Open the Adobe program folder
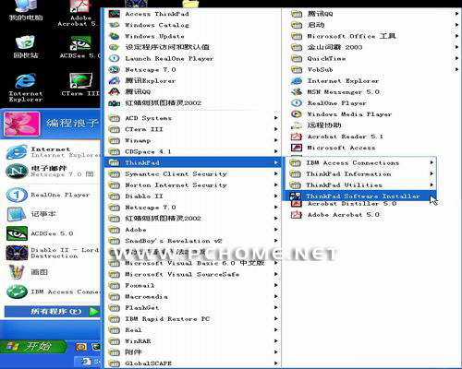Screen dimensions: 462x369 tap(193, 230)
